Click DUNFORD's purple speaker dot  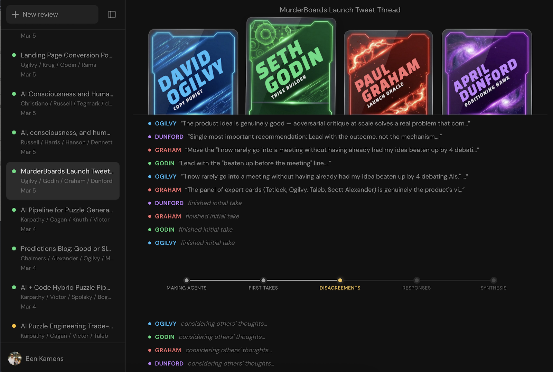pos(150,137)
